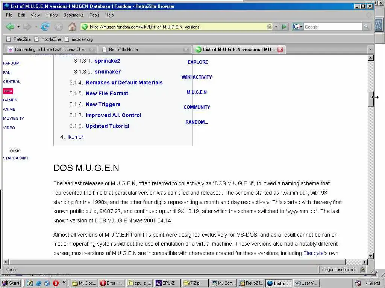This screenshot has width=385, height=288.
Task: Click into the Google search field
Action: coord(333,27)
